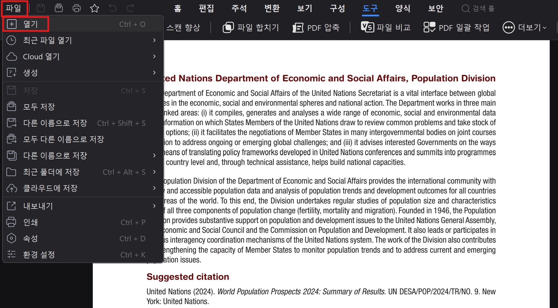Click the disk icon of 다른 이름으로 저장 submenu
Viewport: 558px width, 308px height.
click(11, 155)
